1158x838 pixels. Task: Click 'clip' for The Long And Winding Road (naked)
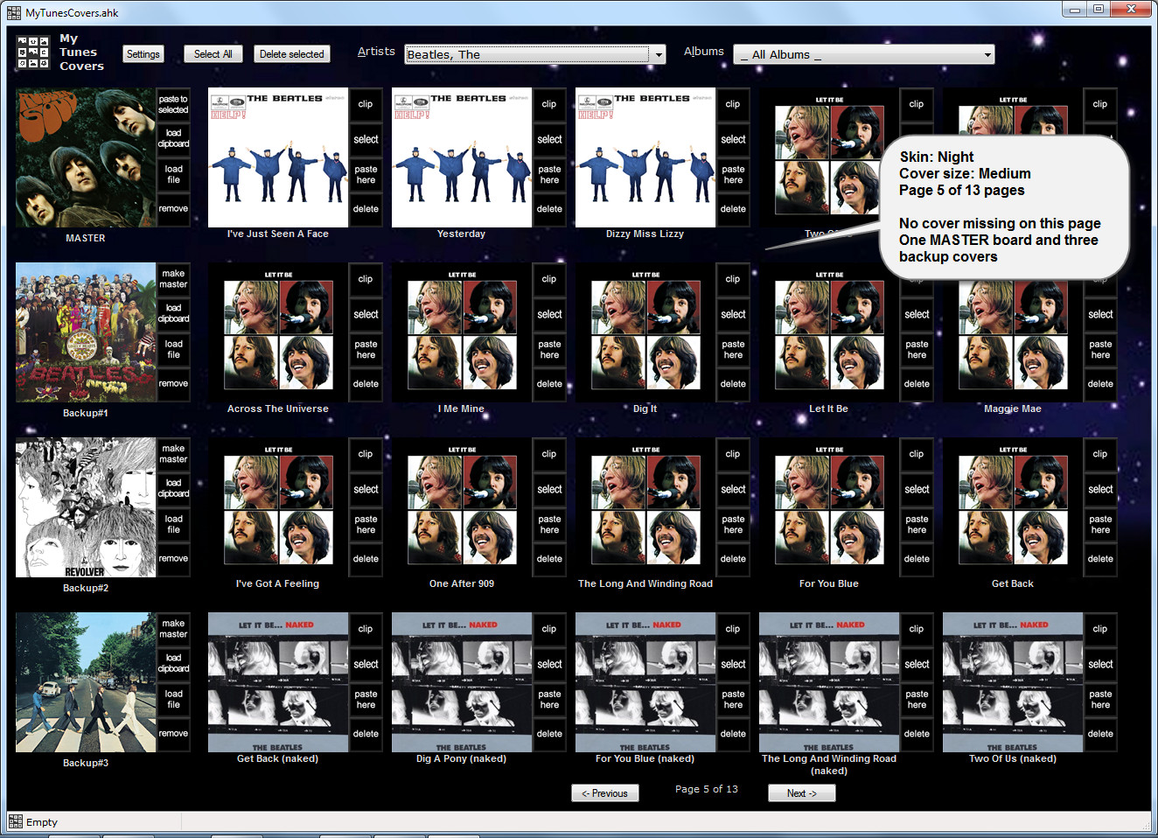click(x=917, y=629)
